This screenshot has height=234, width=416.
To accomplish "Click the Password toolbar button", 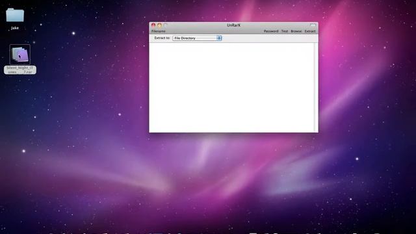I will tap(271, 31).
